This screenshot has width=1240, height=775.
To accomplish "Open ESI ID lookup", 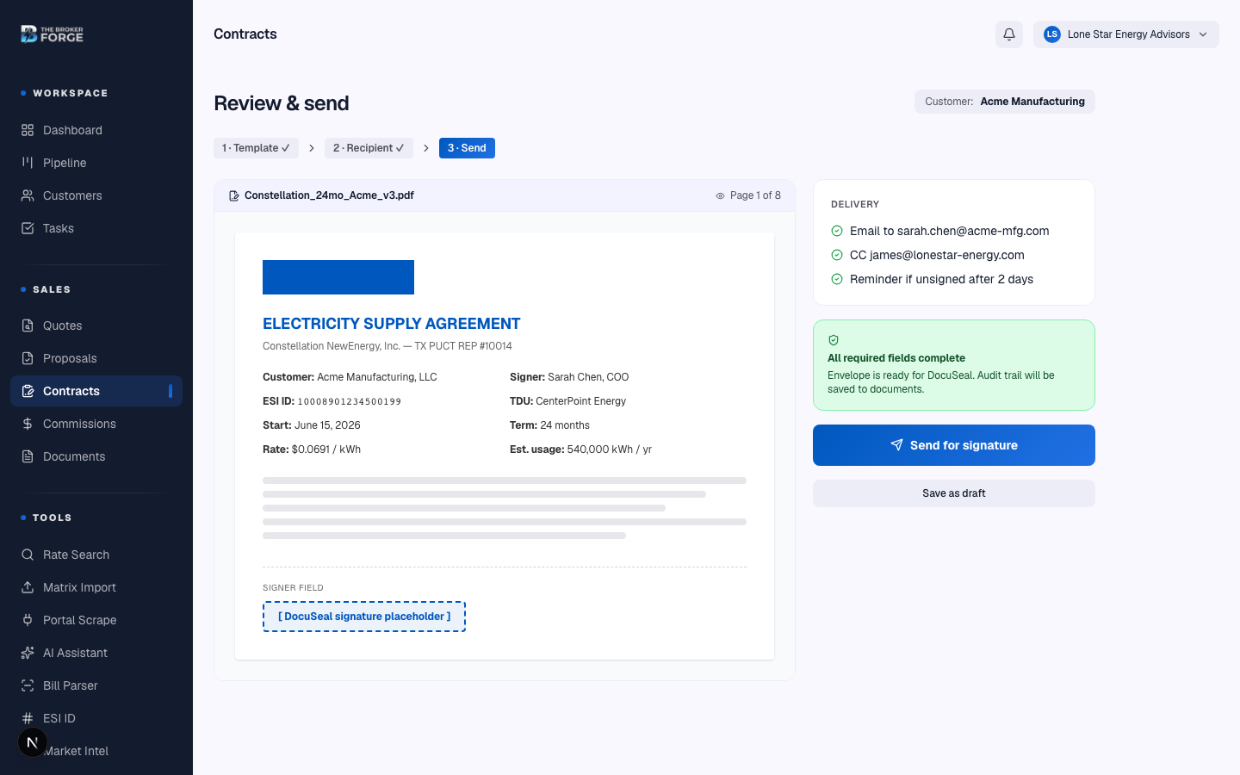I will pos(96,718).
